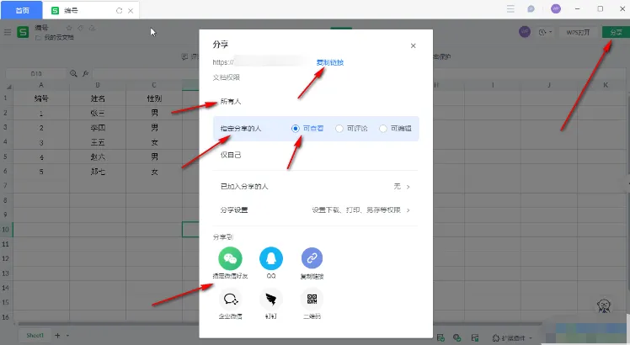Viewport: 630px width, 345px height.
Task: Expand 分享设置 share settings
Action: [x=316, y=210]
